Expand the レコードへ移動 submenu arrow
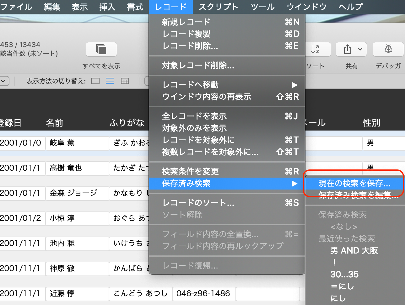Screen dimensions: 405x305 294,85
